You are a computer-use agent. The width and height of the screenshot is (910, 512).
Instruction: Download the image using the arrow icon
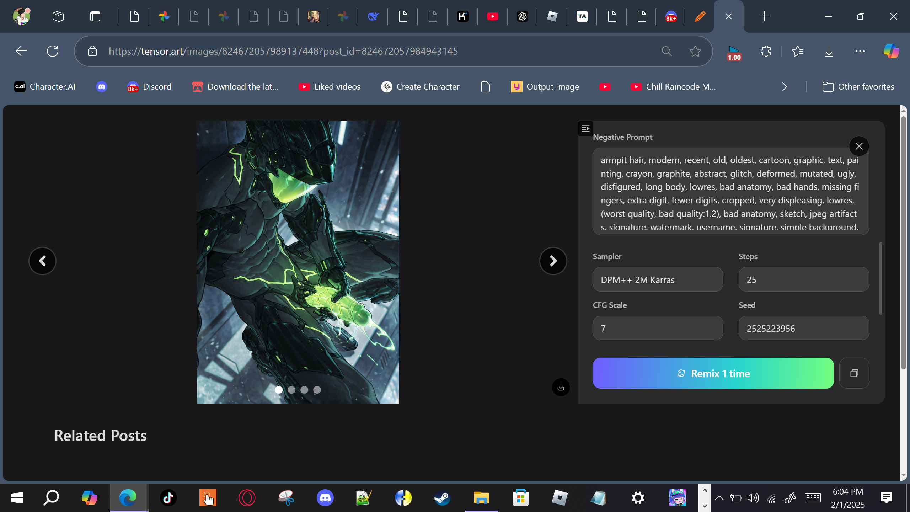click(x=561, y=387)
